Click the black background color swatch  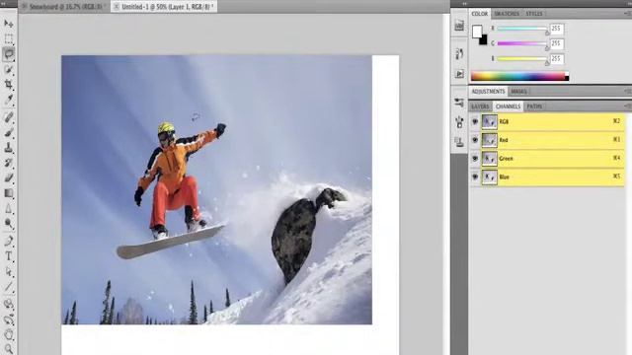[x=484, y=41]
